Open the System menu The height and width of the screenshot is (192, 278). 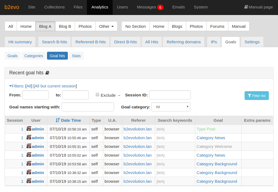[x=201, y=7]
